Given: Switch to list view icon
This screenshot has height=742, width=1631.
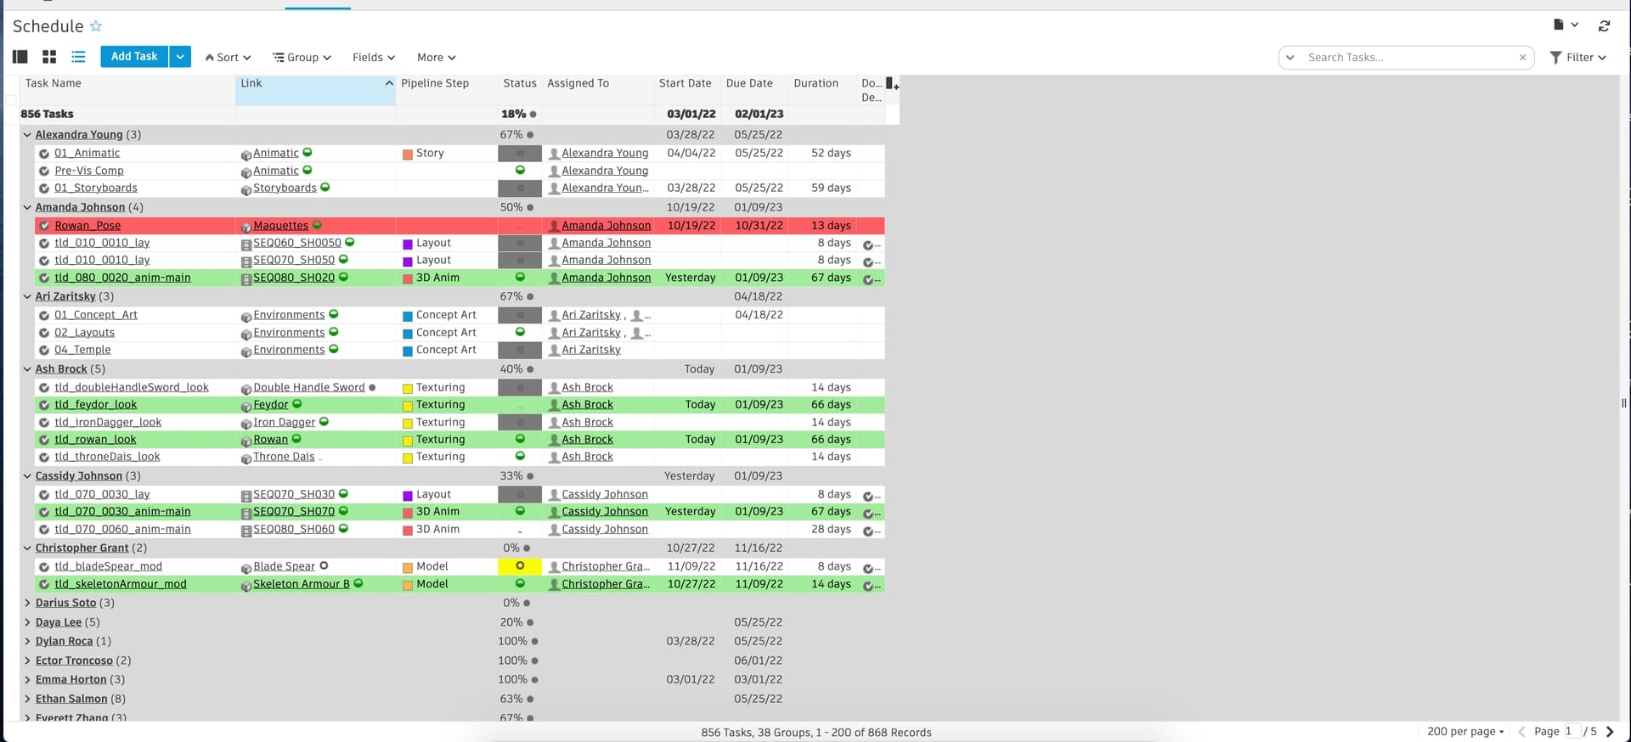Looking at the screenshot, I should coord(78,57).
